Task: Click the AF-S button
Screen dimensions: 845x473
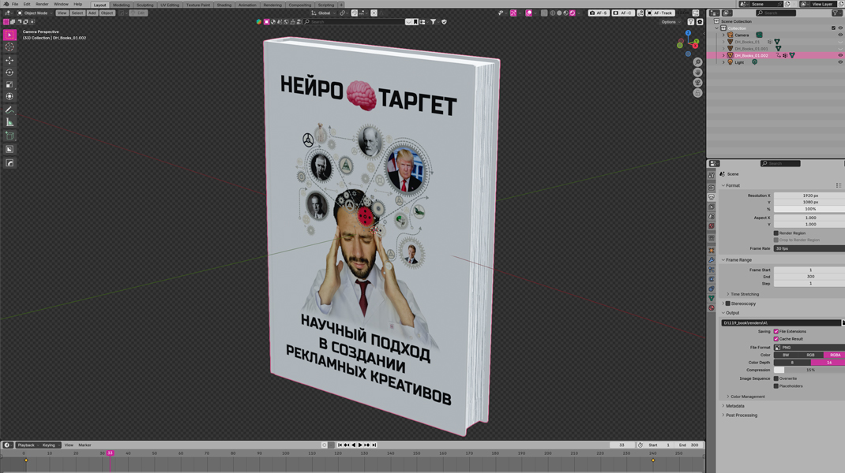Action: (x=599, y=13)
